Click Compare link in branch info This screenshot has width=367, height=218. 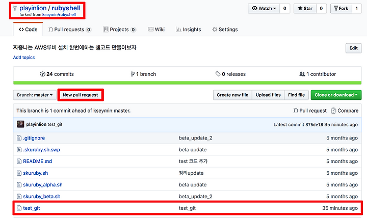[345, 111]
